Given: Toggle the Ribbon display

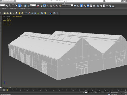Looking at the screenshot, I should pos(88,6).
